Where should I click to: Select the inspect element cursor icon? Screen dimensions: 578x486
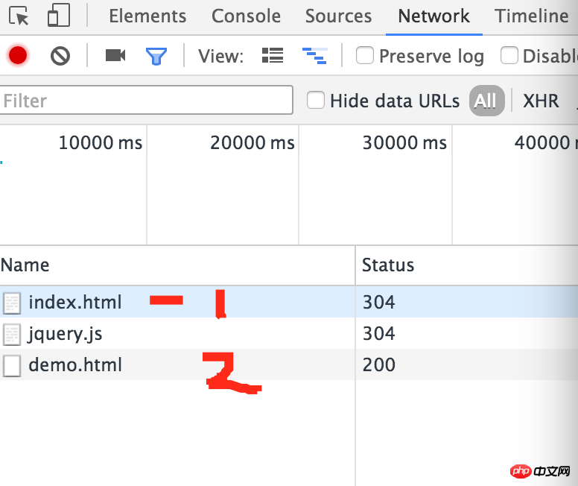pos(19,16)
